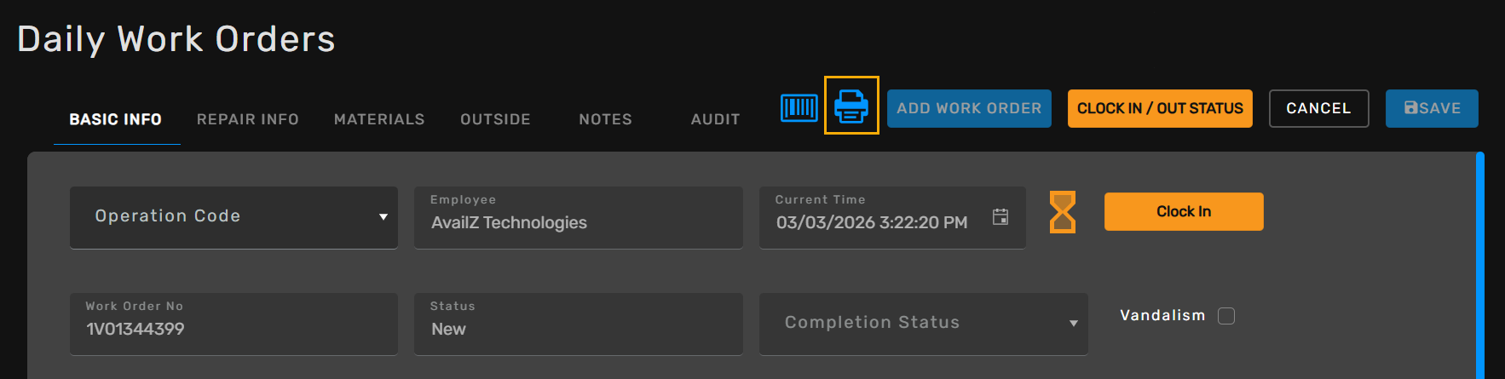Select the Notes tab
The height and width of the screenshot is (379, 1505).
click(x=605, y=120)
